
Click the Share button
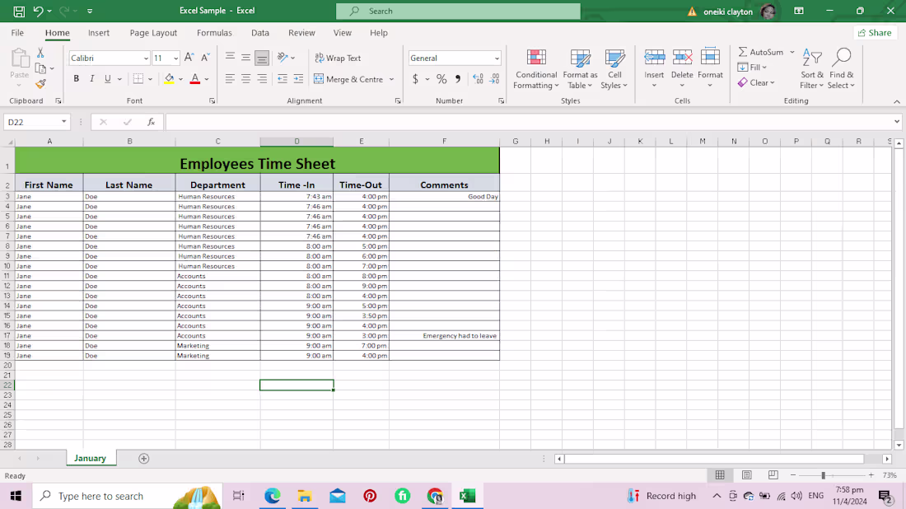coord(875,32)
